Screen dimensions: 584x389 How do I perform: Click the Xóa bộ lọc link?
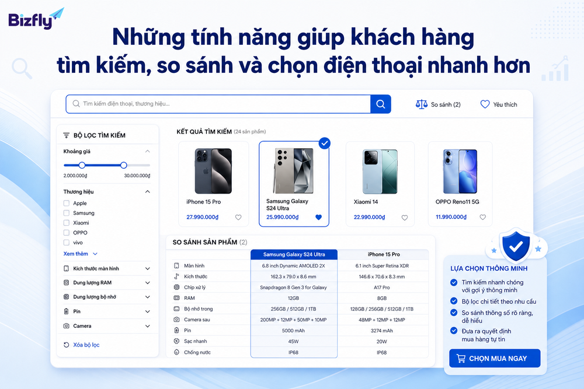tap(86, 345)
